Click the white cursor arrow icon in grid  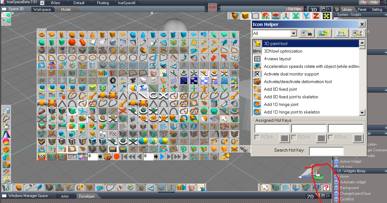pos(224,119)
